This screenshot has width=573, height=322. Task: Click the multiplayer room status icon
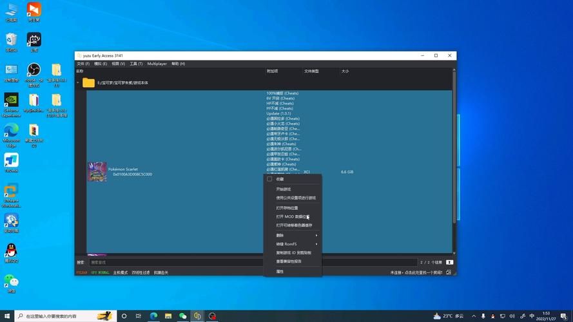click(x=449, y=272)
